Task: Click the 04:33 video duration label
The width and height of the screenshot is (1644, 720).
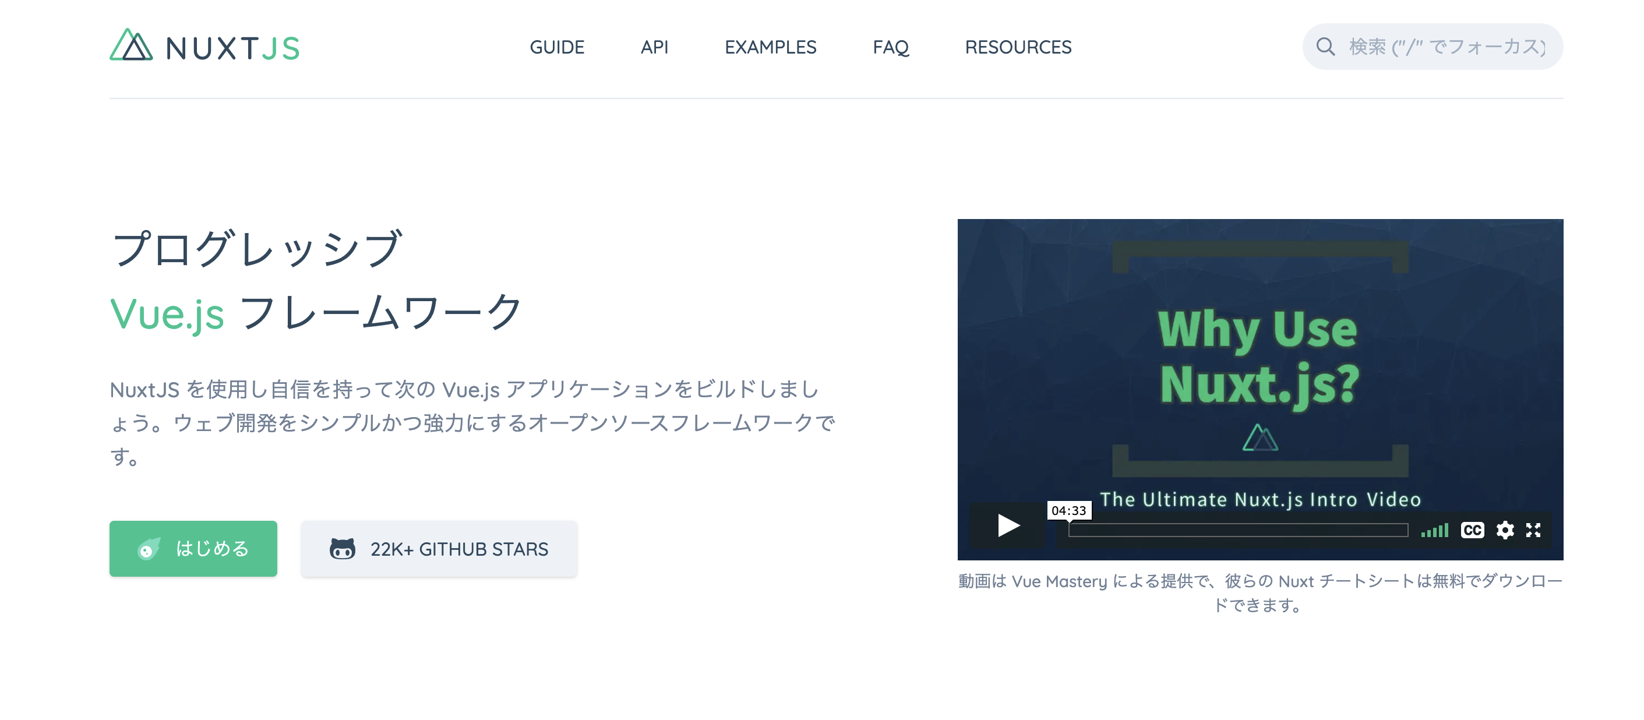Action: pyautogui.click(x=1068, y=511)
